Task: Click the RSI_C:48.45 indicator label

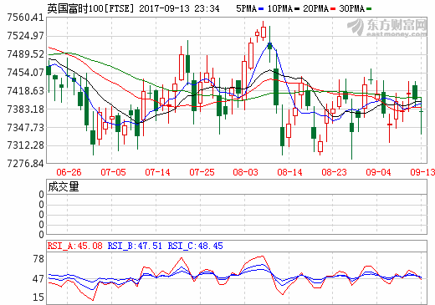Action: click(x=195, y=246)
